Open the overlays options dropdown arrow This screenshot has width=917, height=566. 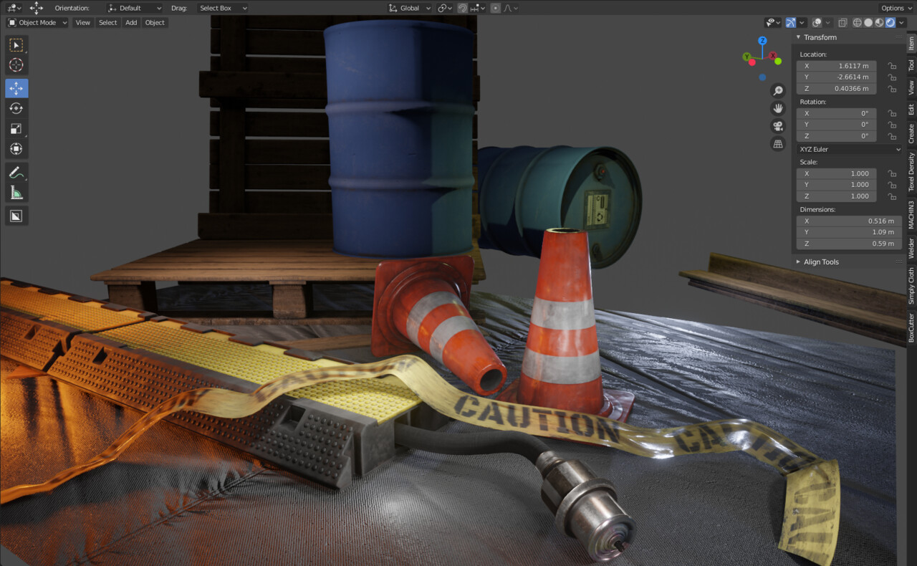(827, 22)
